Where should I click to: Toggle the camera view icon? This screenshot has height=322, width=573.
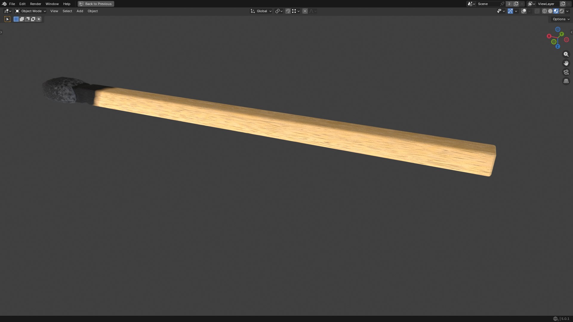tap(566, 72)
